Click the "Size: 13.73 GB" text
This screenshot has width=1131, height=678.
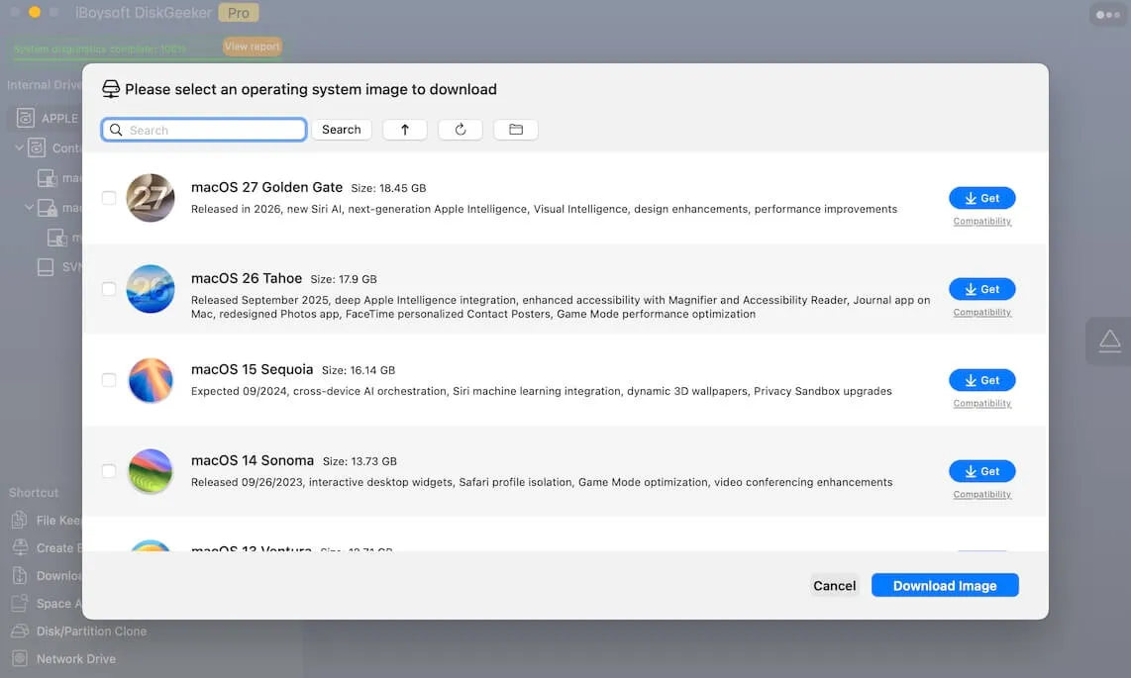coord(360,461)
